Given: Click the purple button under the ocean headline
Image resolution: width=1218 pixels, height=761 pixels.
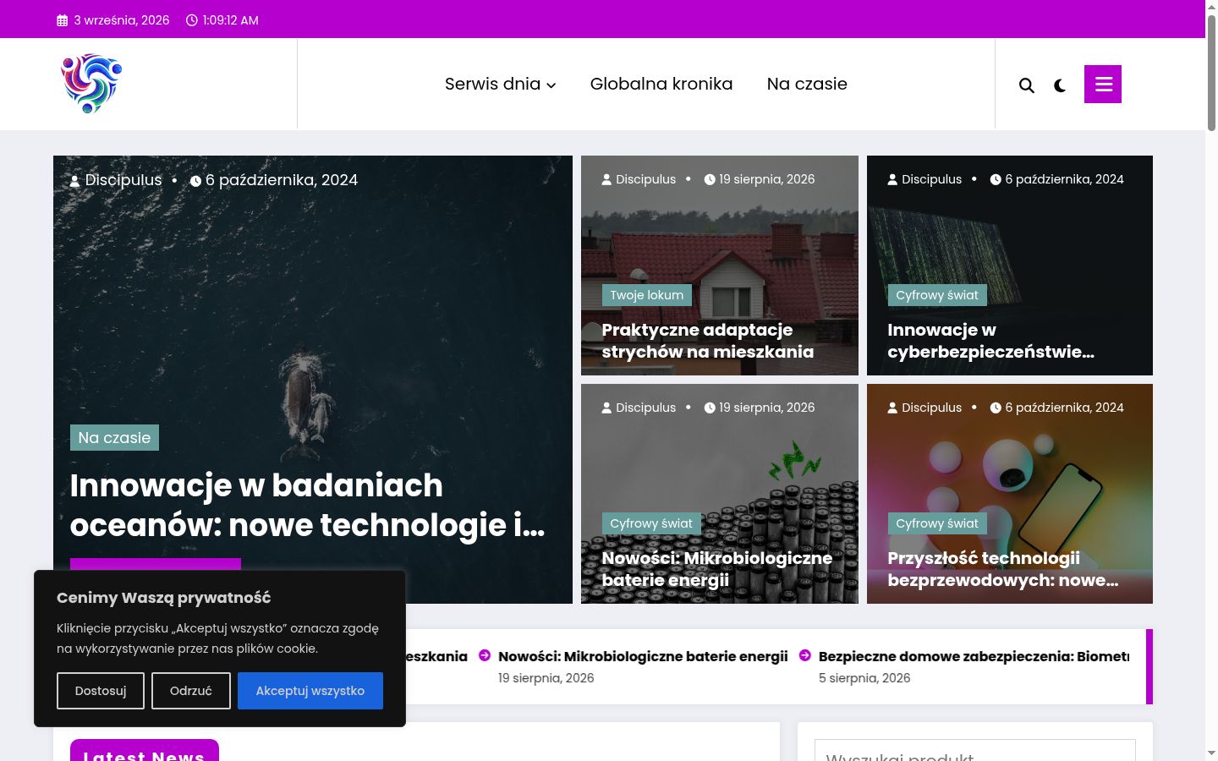Looking at the screenshot, I should 156,564.
